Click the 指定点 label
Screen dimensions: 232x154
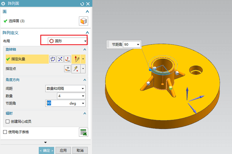[11, 69]
